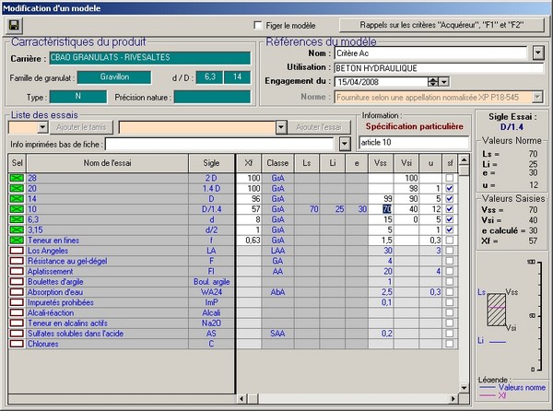Screen dimensions: 553x411
Task: Toggle the sf checkbox in Los Angeles row
Action: 449,251
